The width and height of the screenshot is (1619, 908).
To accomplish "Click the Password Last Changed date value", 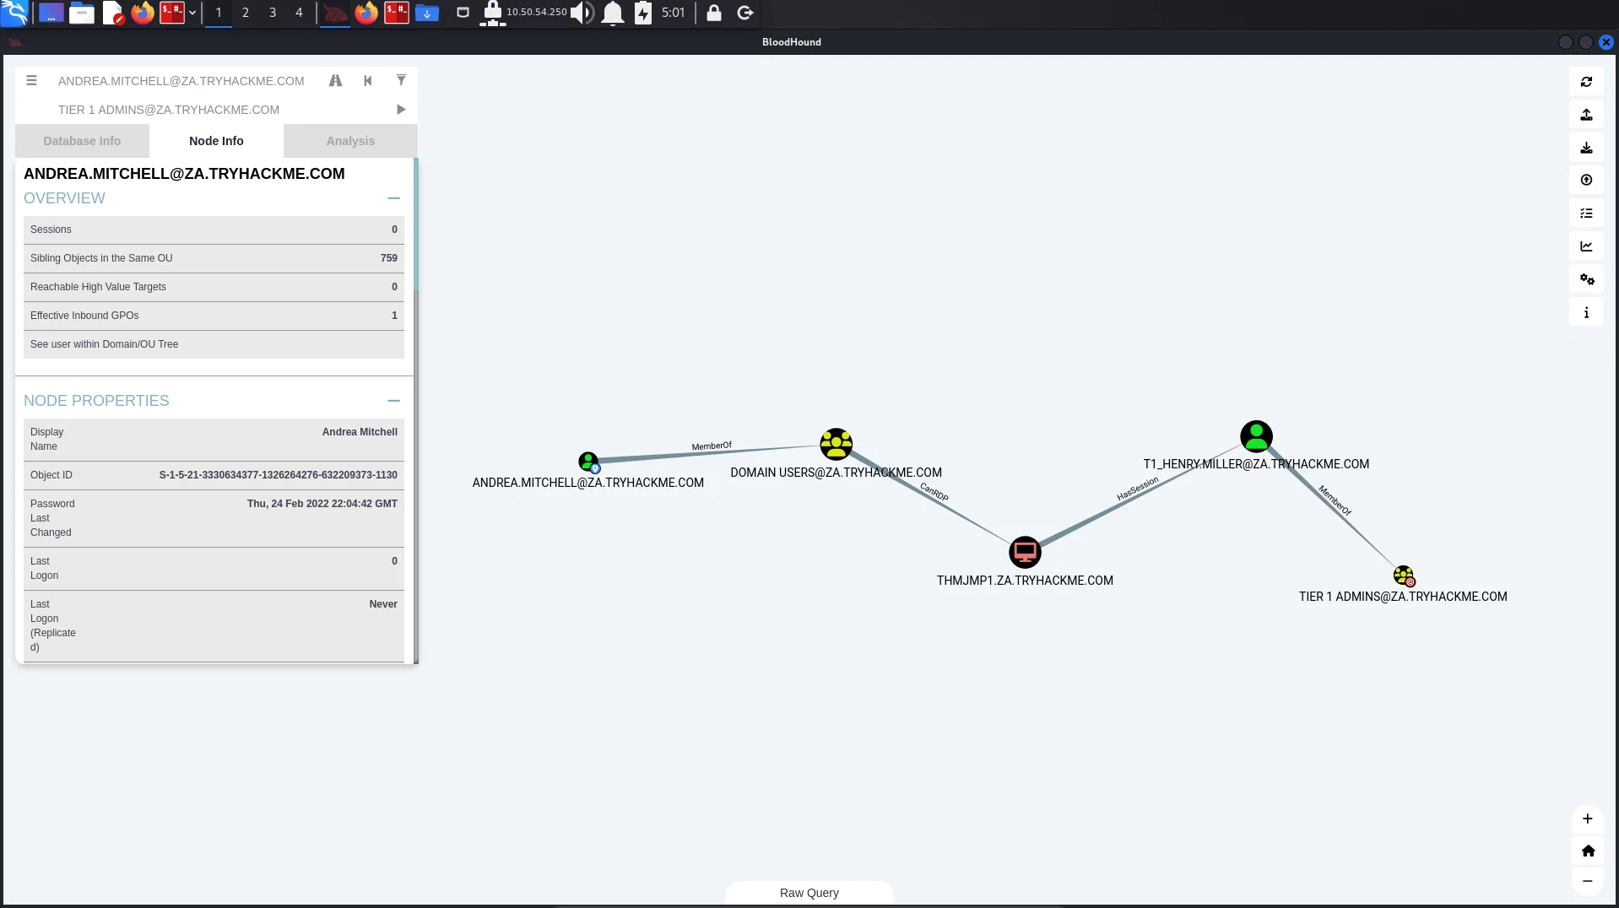I will (x=322, y=504).
